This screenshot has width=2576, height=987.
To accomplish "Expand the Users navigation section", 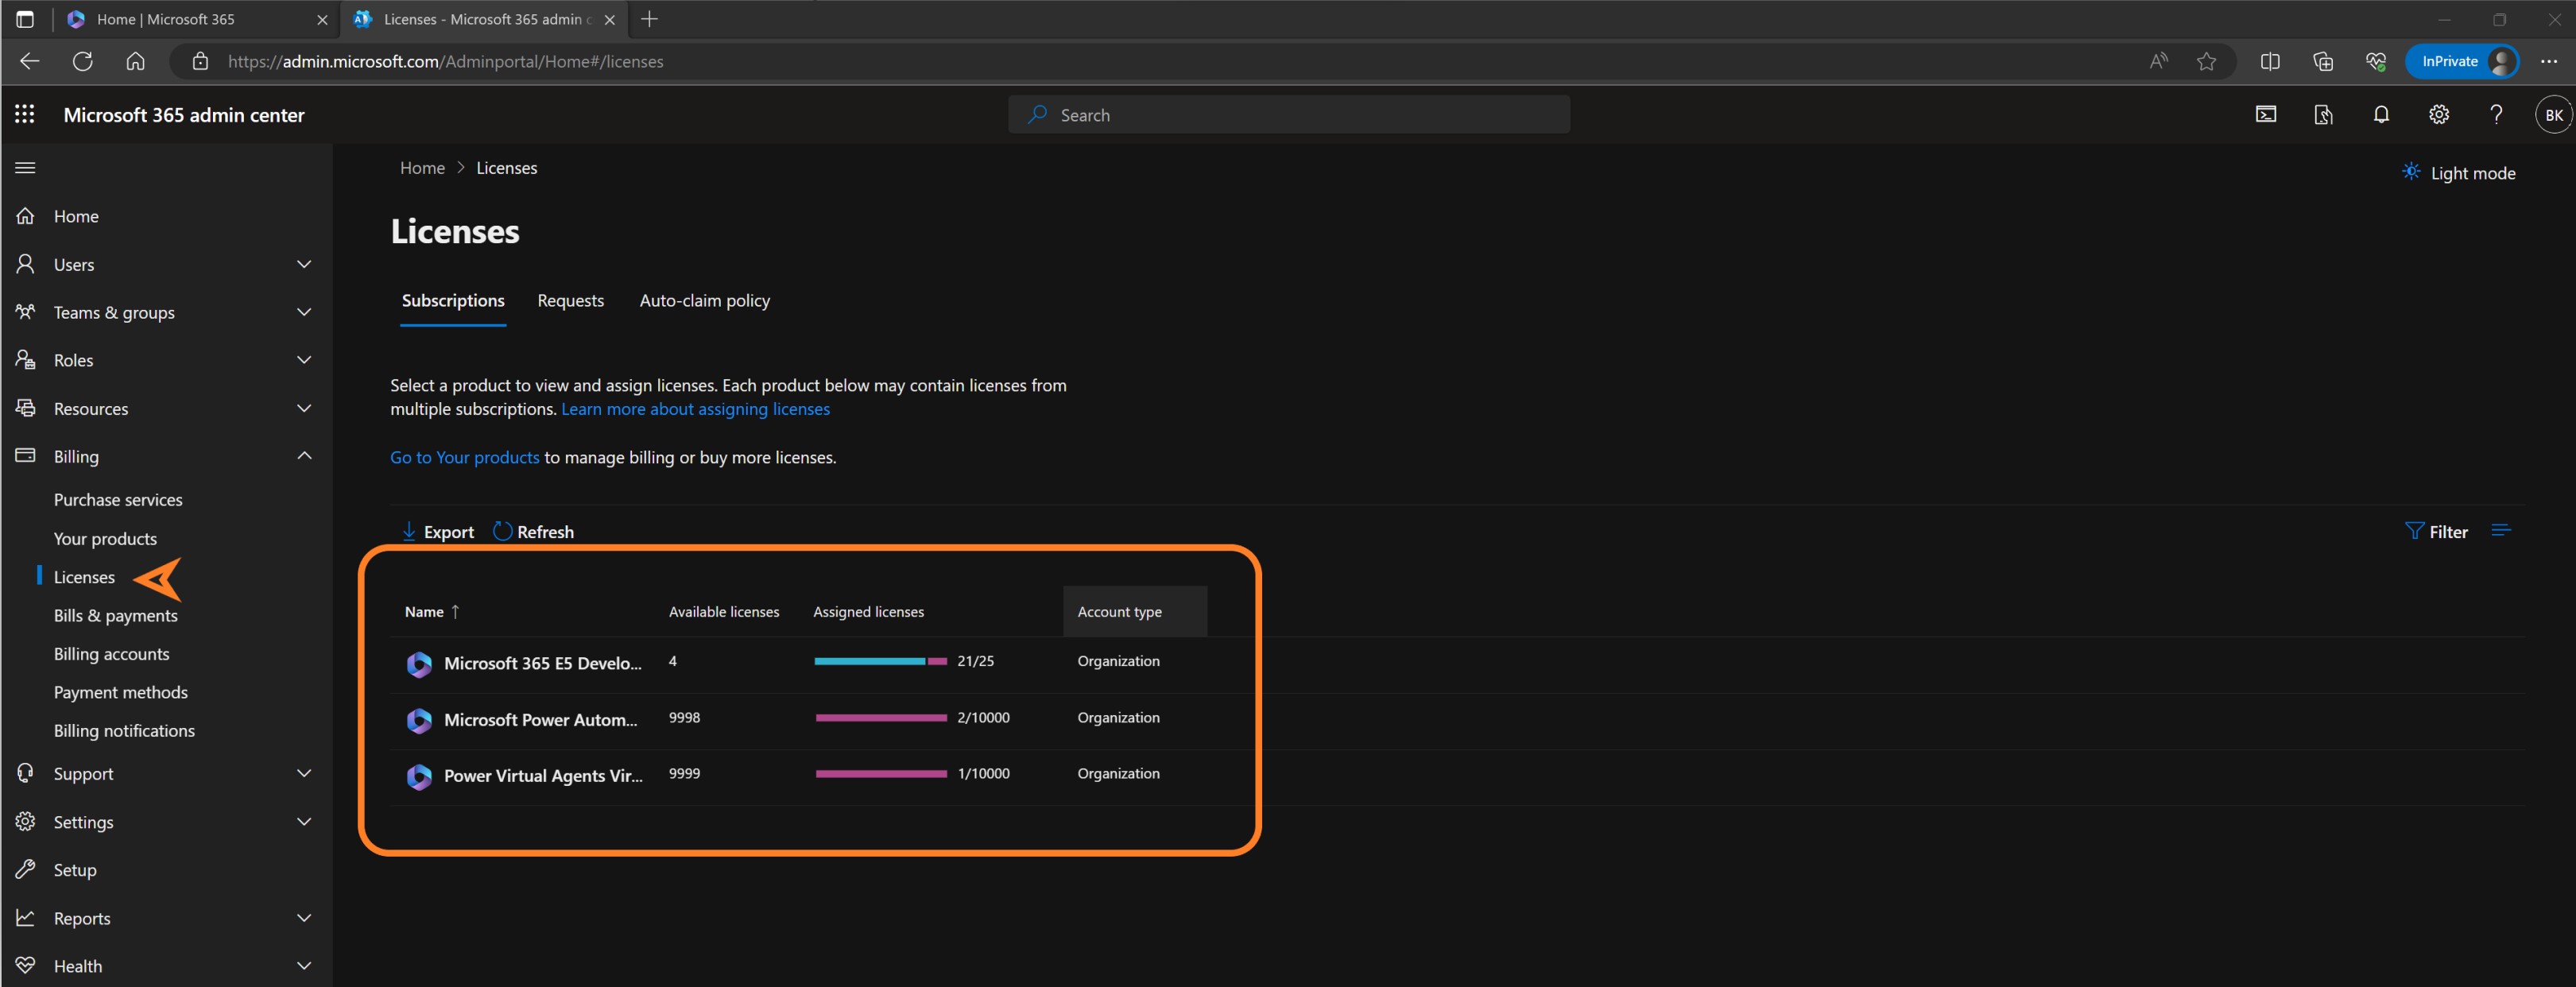I will (x=304, y=264).
